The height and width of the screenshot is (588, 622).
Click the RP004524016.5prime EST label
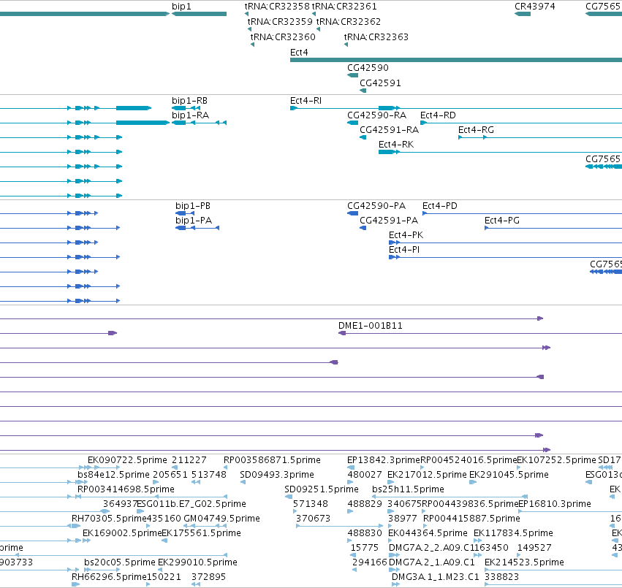pyautogui.click(x=469, y=460)
